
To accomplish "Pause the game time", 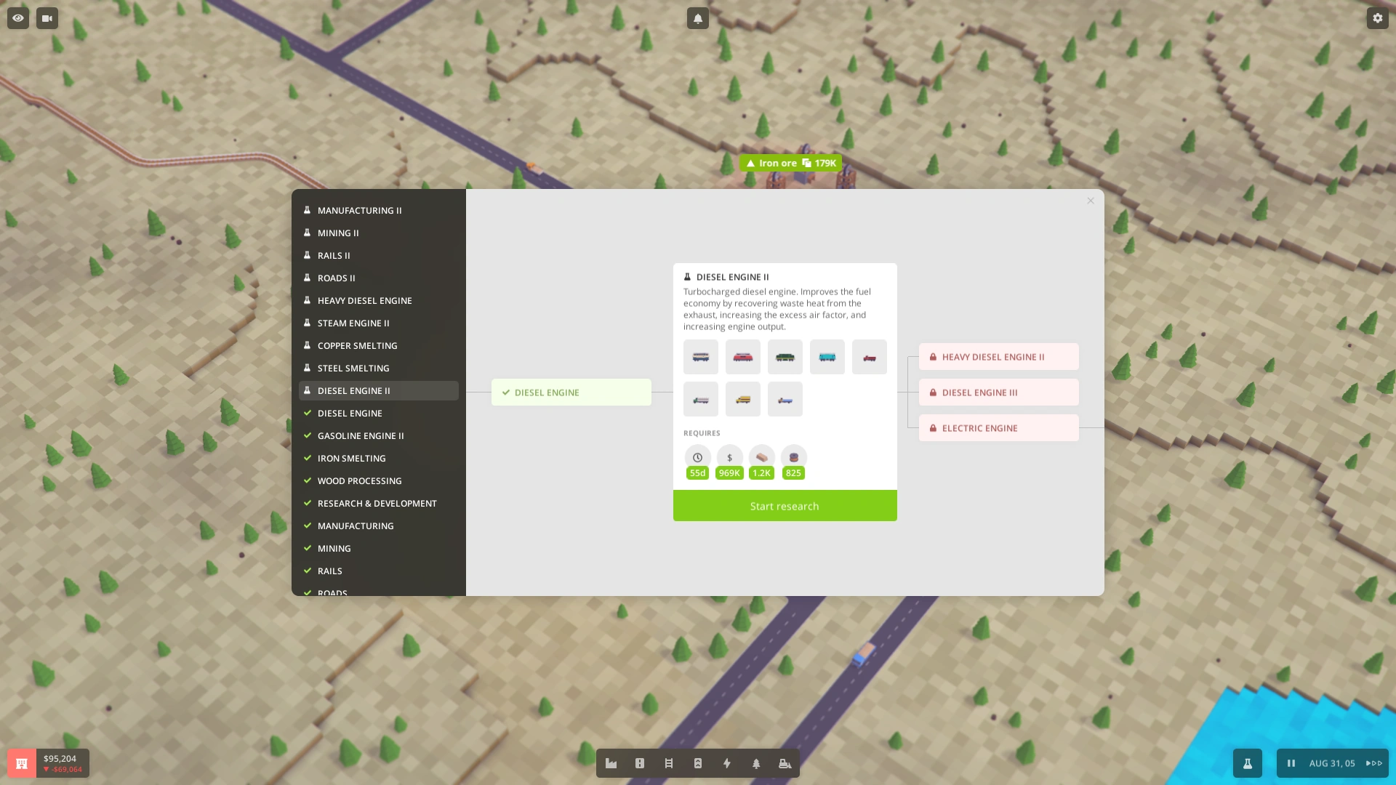I will pyautogui.click(x=1291, y=763).
